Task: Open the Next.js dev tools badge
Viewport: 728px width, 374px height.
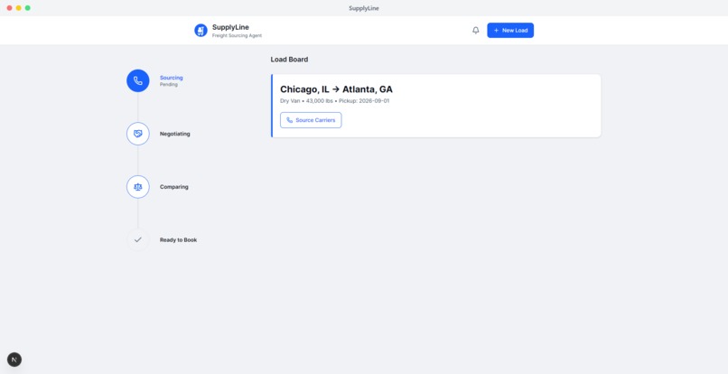Action: pos(14,360)
